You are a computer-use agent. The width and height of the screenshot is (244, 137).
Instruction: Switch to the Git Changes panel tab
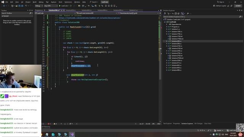(198, 123)
